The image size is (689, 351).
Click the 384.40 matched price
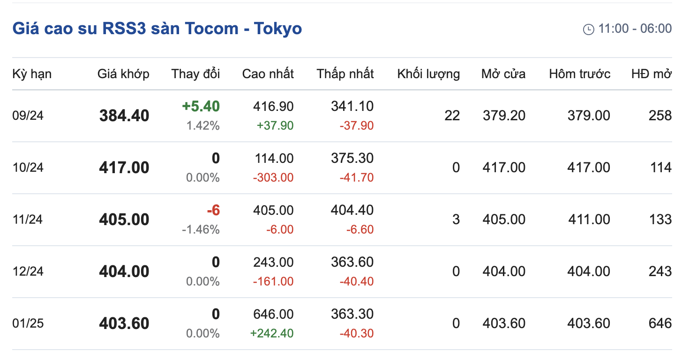tap(124, 116)
